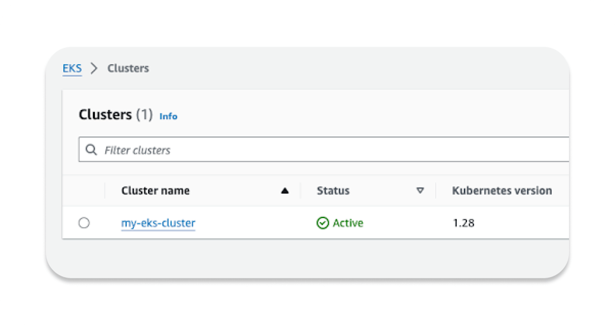Viewport: 615px width, 325px height.
Task: Sort by Cluster name ascending arrow
Action: [285, 191]
